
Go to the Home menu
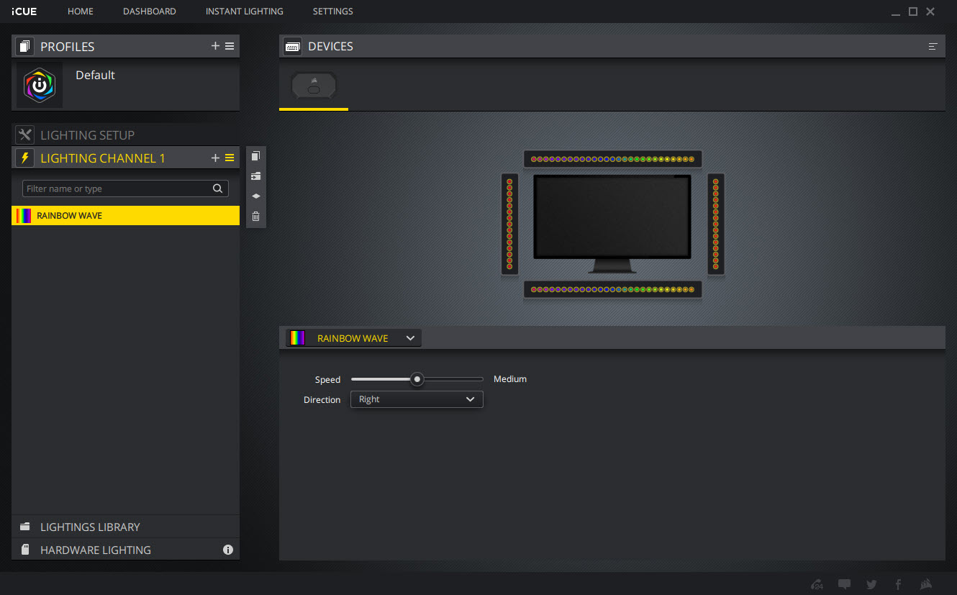coord(81,12)
